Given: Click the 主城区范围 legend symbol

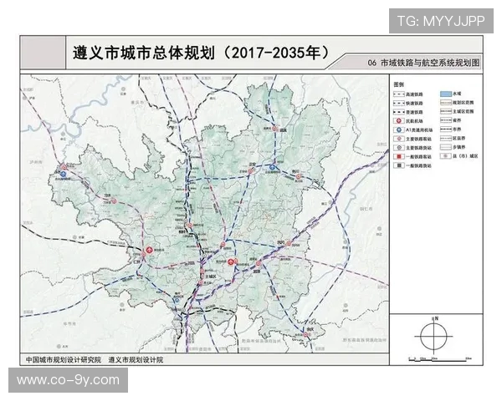Looking at the screenshot, I should [446, 112].
